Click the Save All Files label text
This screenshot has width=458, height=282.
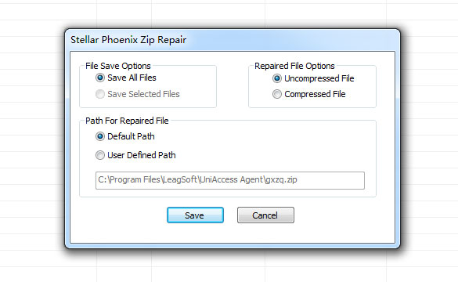132,78
